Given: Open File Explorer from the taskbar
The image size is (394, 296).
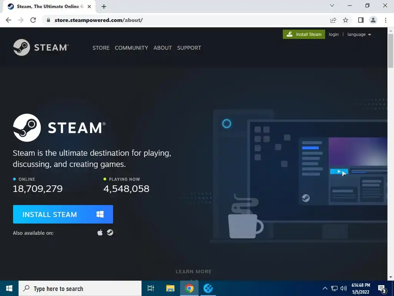Looking at the screenshot, I should 170,288.
